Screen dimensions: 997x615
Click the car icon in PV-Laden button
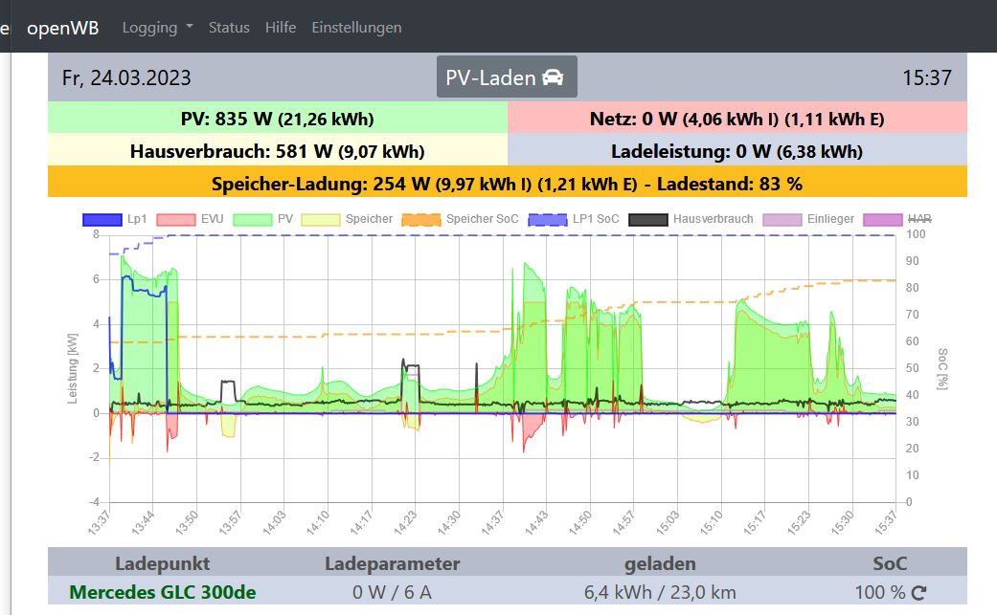[553, 77]
